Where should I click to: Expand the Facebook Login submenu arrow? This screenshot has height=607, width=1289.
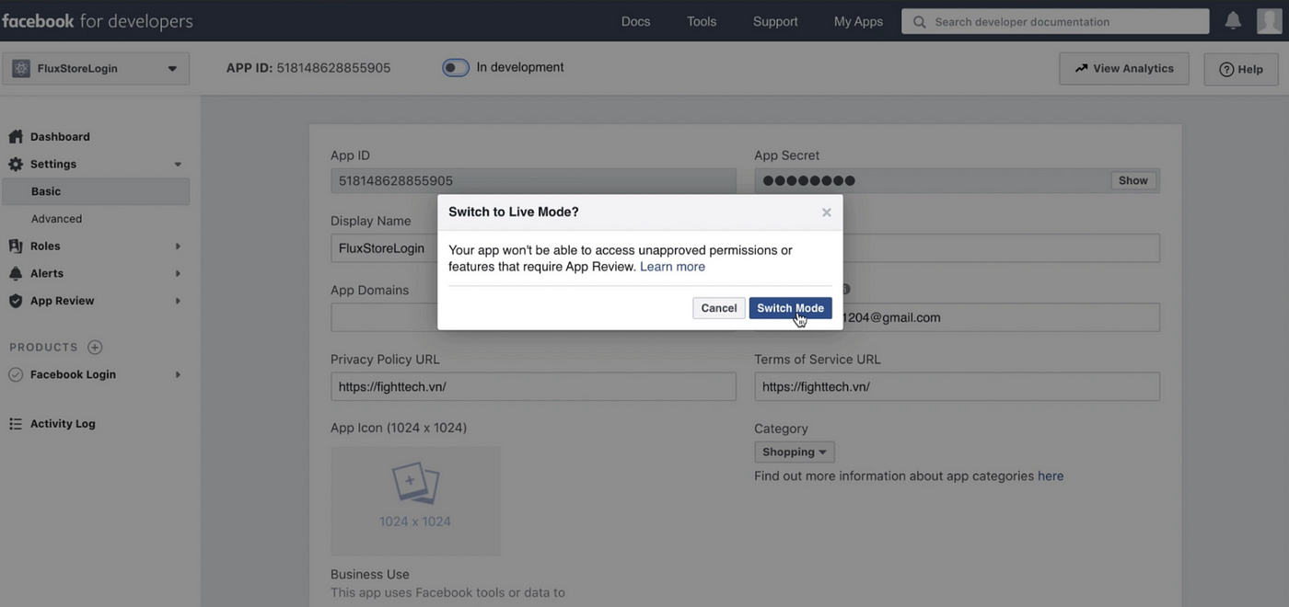pos(178,375)
